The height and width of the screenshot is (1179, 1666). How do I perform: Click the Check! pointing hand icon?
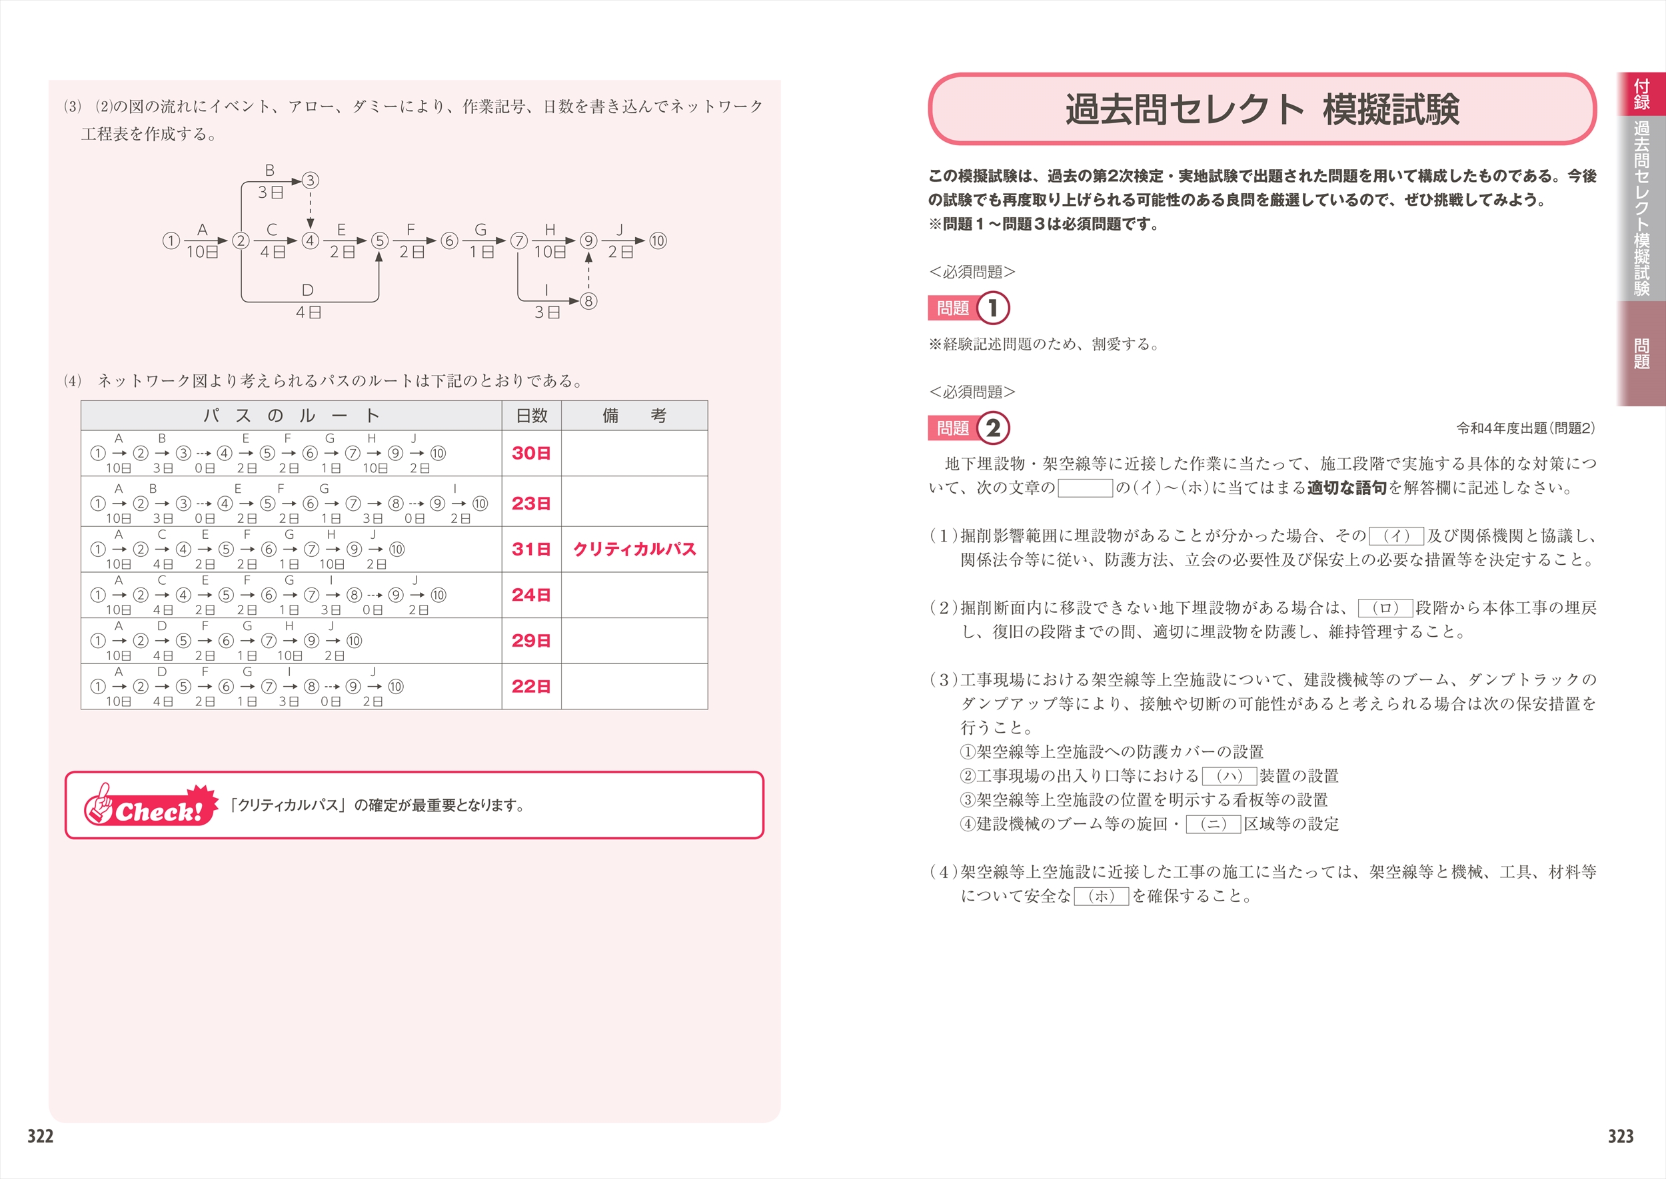(100, 804)
